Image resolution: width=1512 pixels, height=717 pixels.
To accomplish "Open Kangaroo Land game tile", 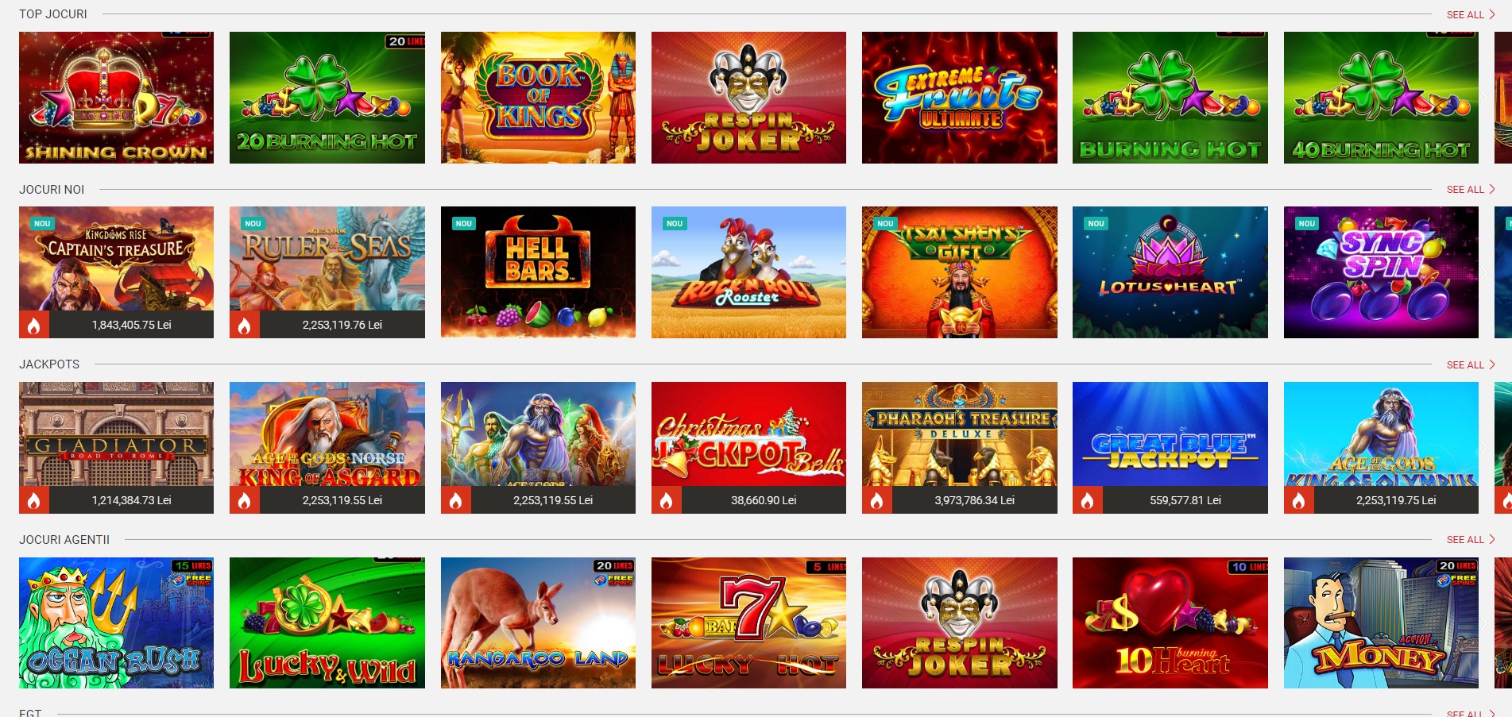I will point(538,623).
